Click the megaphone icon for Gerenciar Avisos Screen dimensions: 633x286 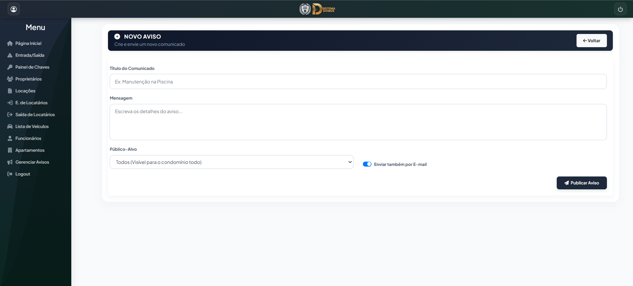click(x=10, y=162)
